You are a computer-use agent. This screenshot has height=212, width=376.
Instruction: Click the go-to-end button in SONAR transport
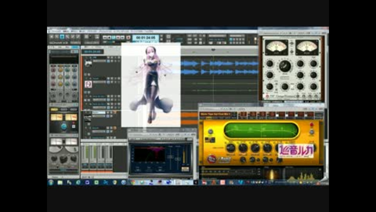tap(123, 38)
